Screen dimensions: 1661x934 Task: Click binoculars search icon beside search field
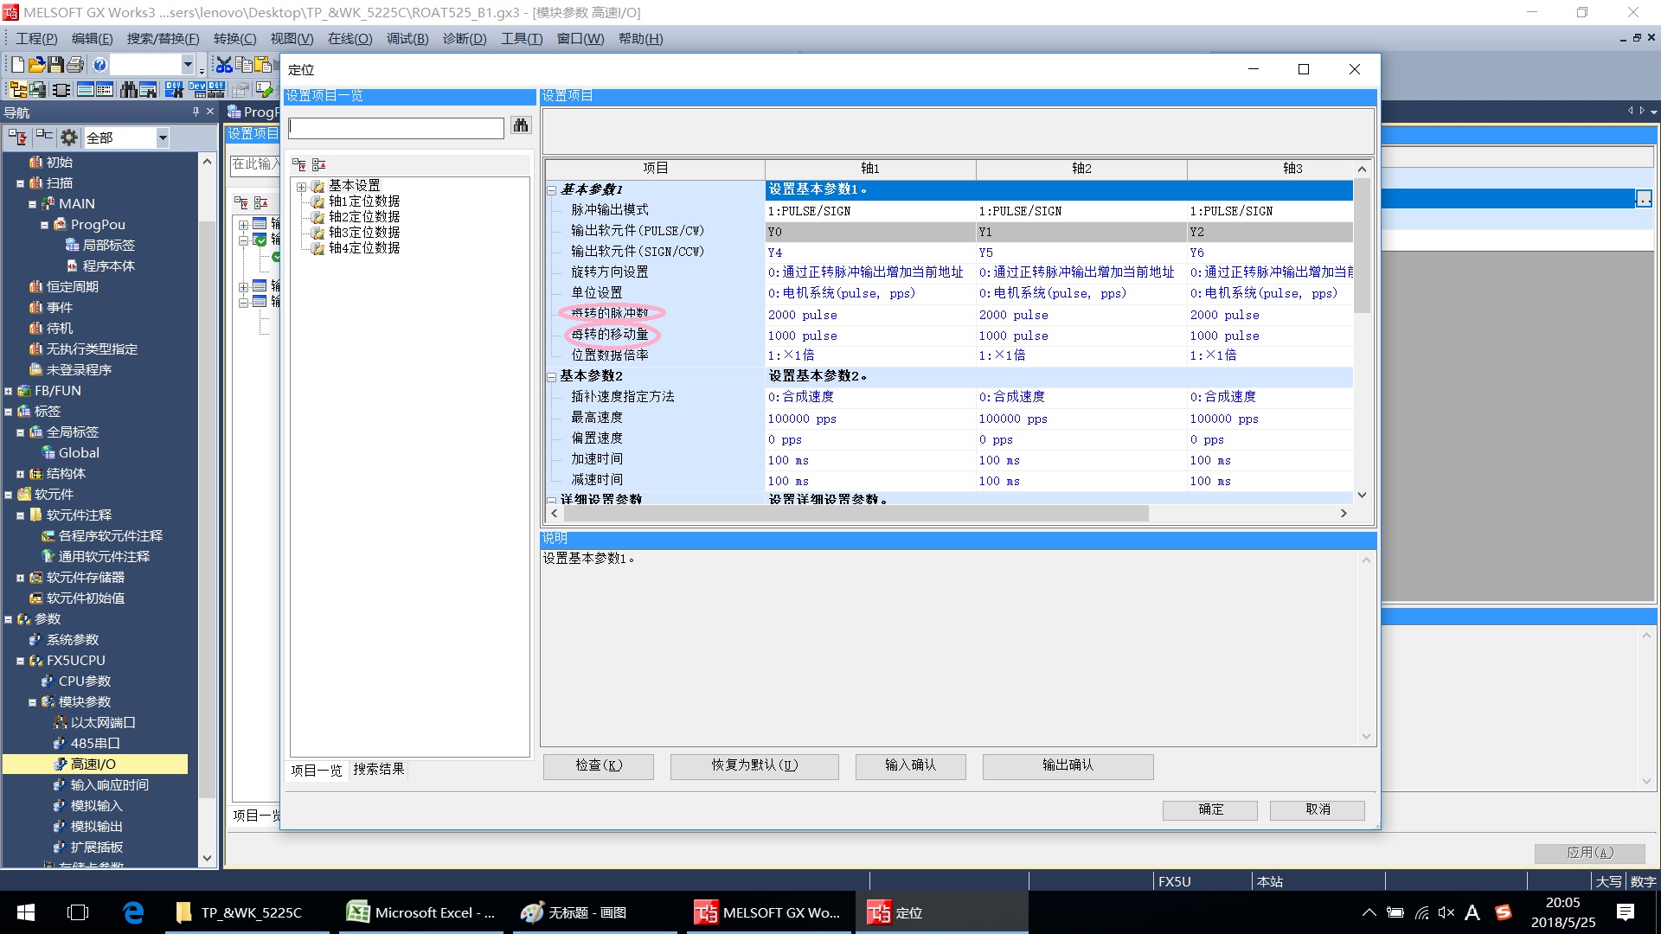(x=521, y=126)
